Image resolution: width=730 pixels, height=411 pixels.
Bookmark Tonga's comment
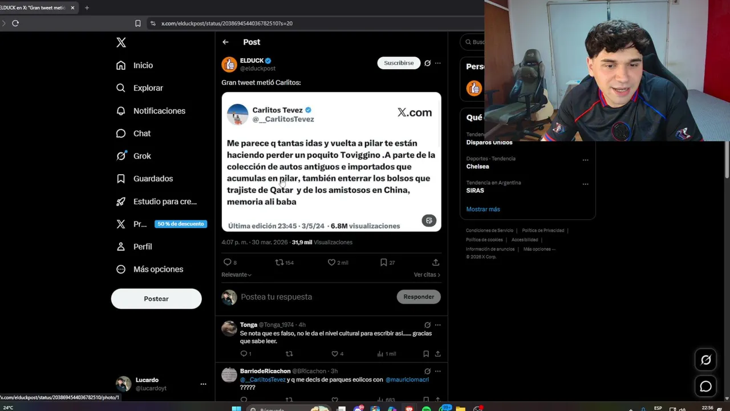click(426, 354)
